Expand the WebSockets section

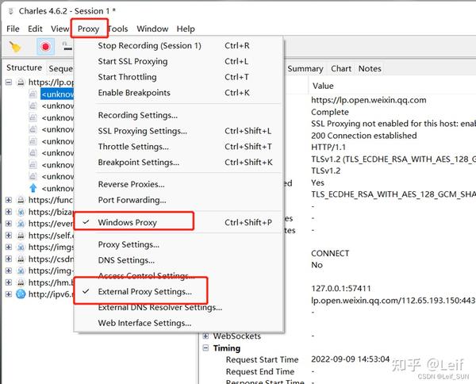coord(205,336)
